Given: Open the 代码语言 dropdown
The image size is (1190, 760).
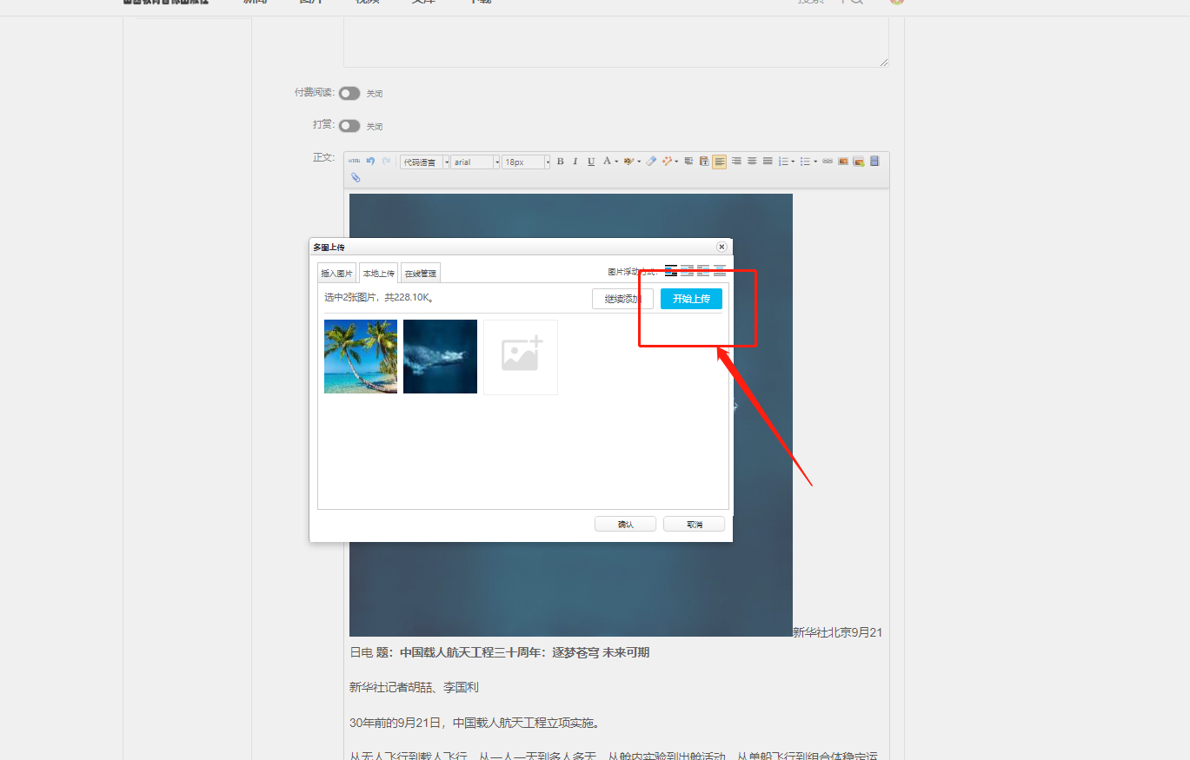Looking at the screenshot, I should coord(425,162).
